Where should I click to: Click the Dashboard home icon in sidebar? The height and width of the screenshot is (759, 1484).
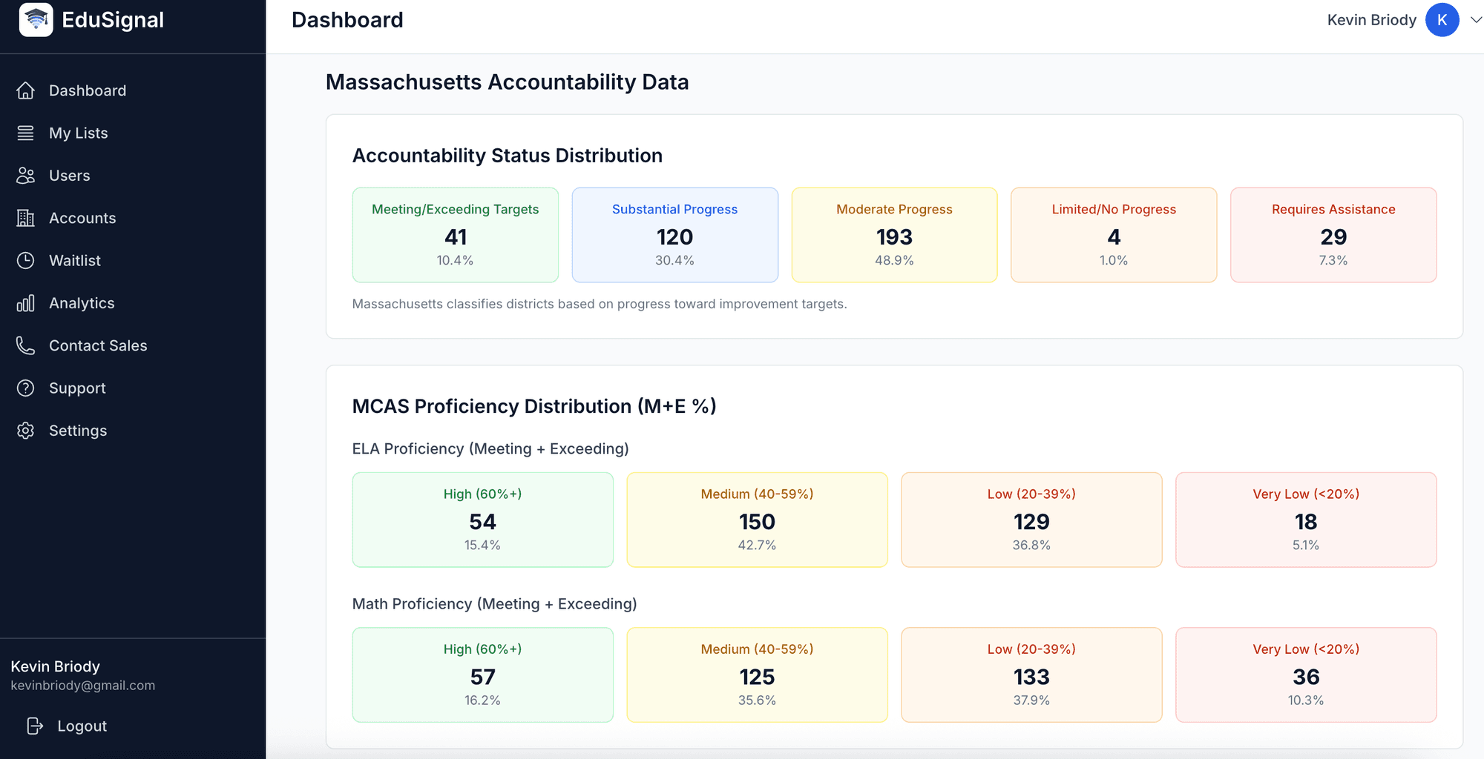26,90
